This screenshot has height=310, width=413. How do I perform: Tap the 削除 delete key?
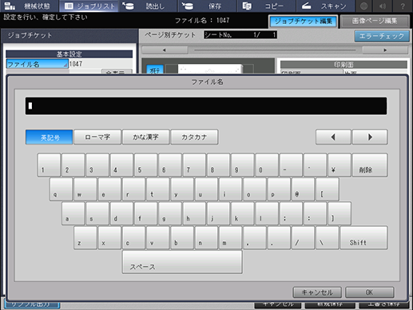click(370, 165)
